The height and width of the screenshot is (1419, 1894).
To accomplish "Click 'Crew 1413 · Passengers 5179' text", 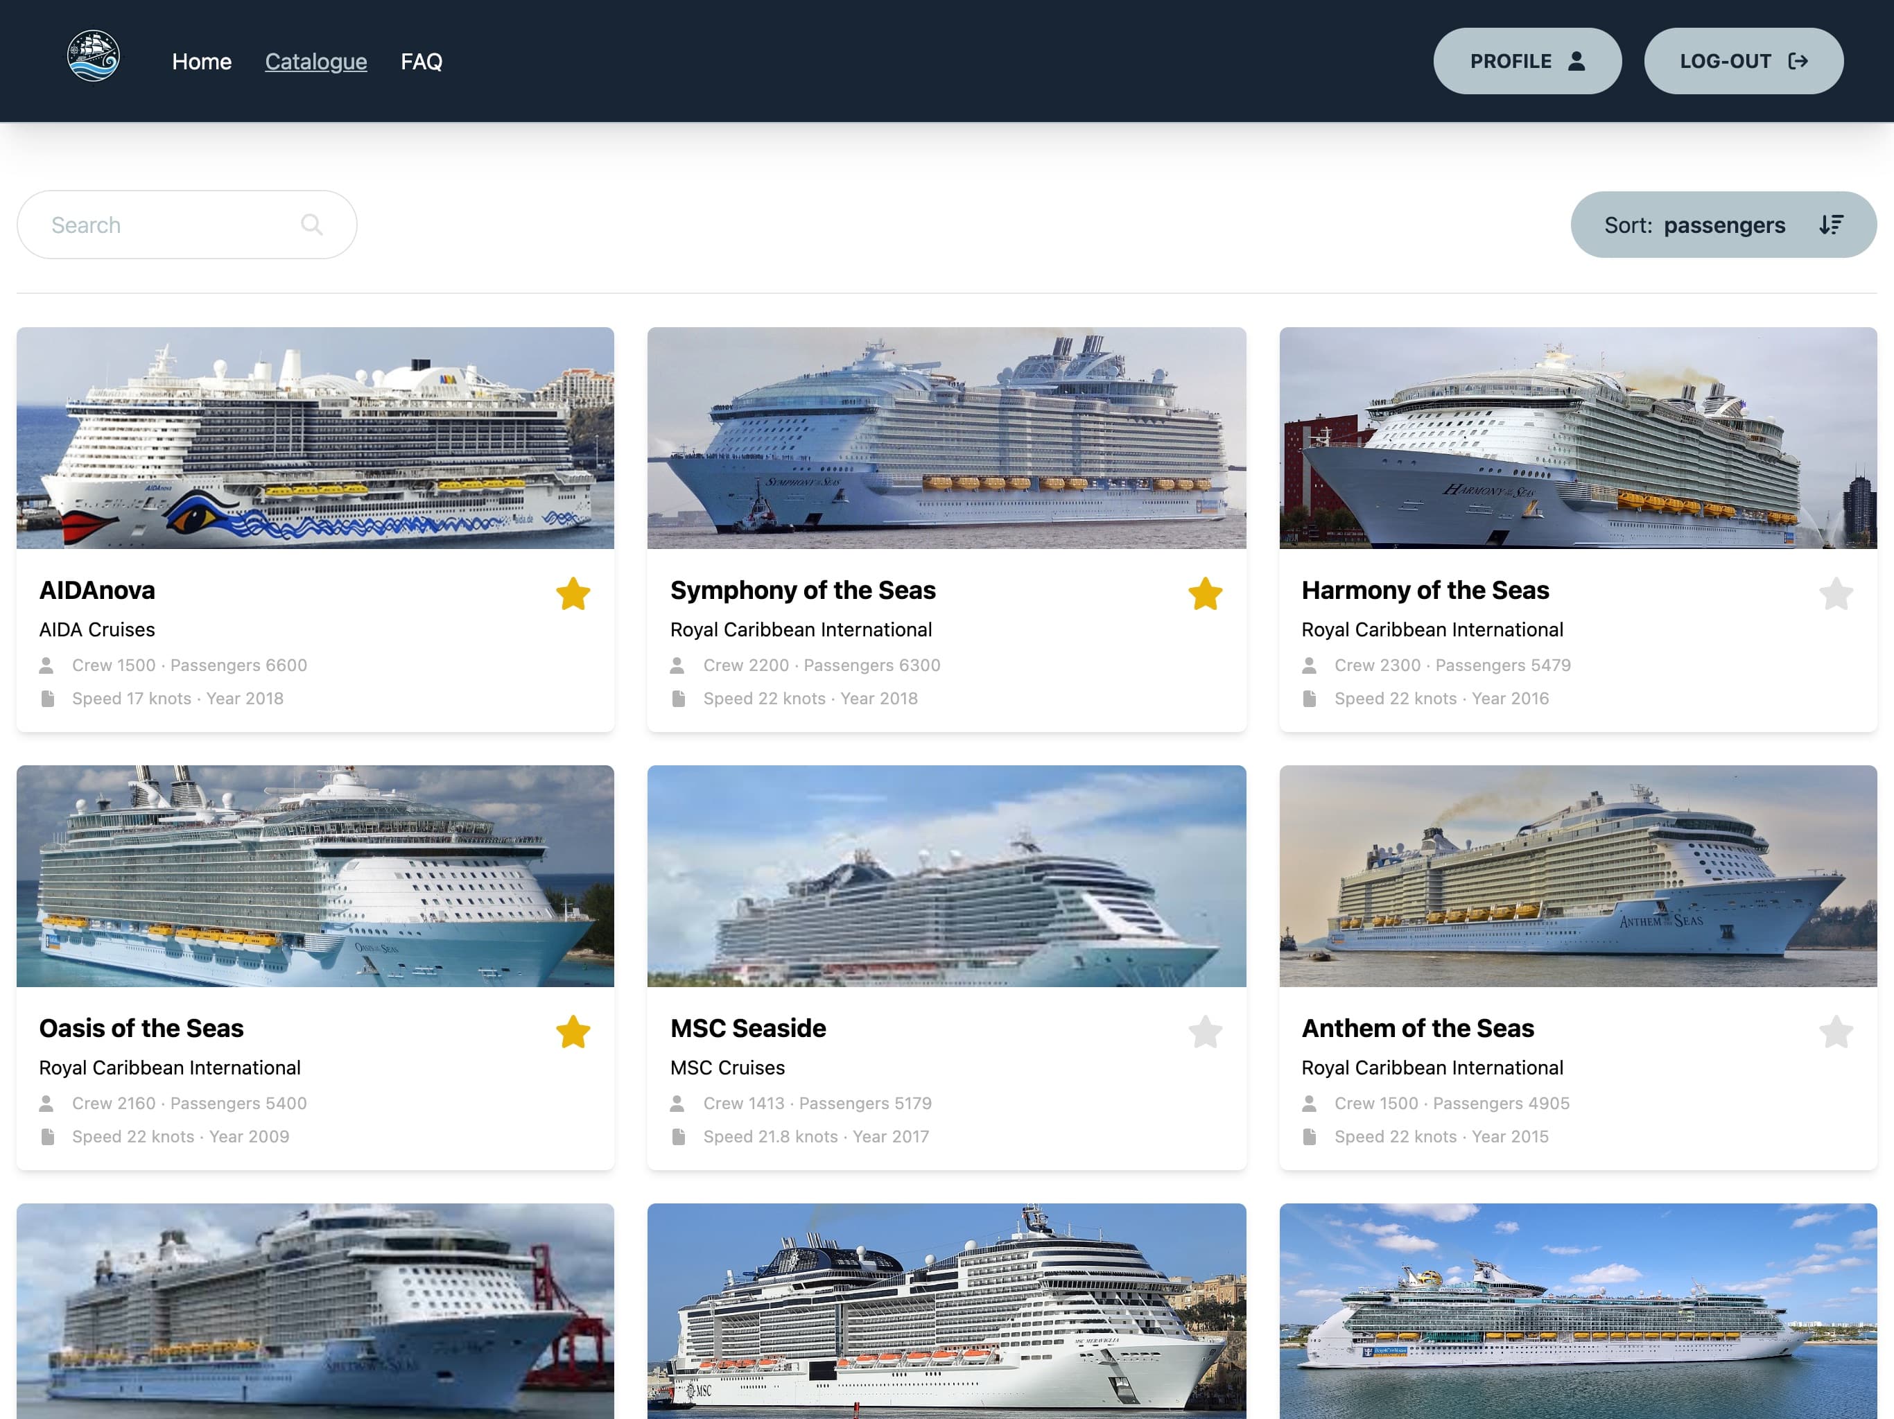I will pyautogui.click(x=817, y=1103).
